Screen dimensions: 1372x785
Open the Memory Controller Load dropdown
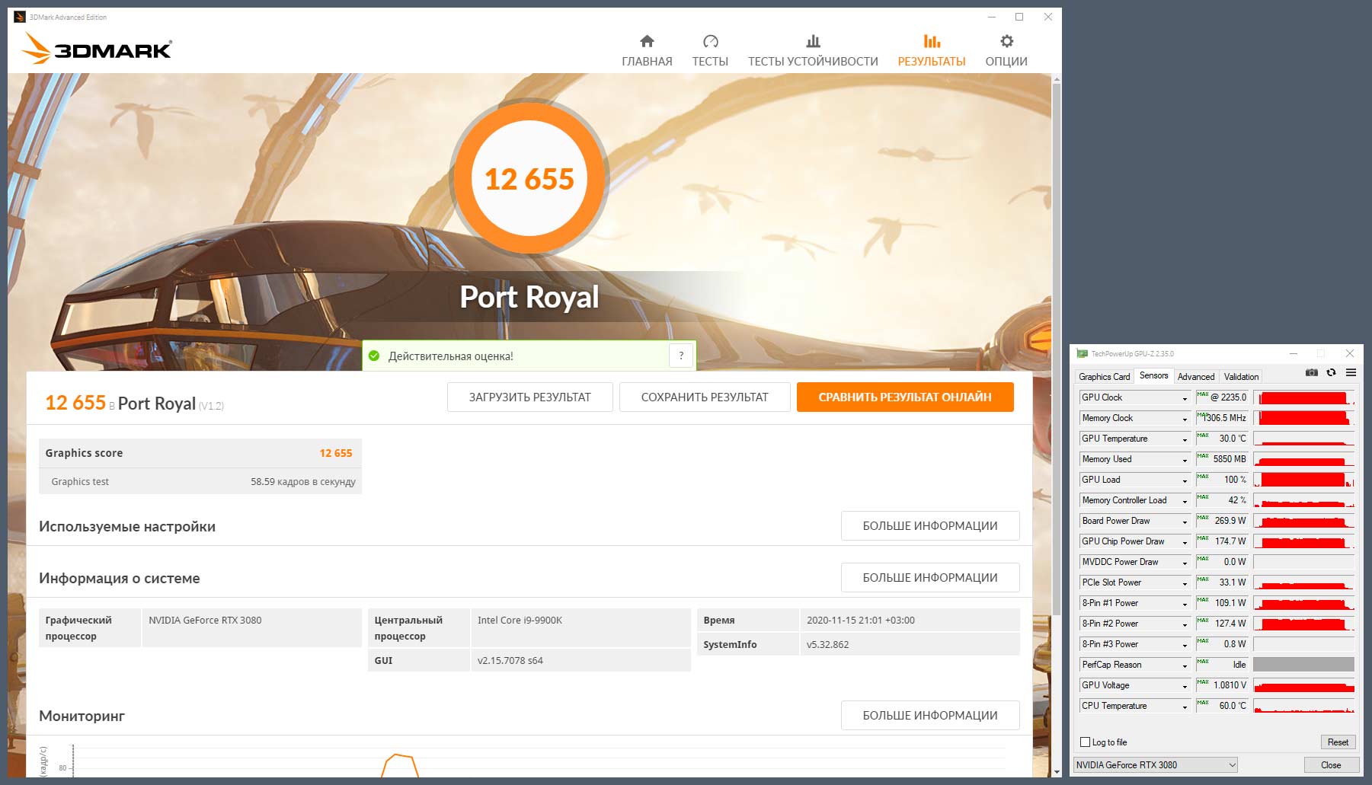coord(1185,501)
